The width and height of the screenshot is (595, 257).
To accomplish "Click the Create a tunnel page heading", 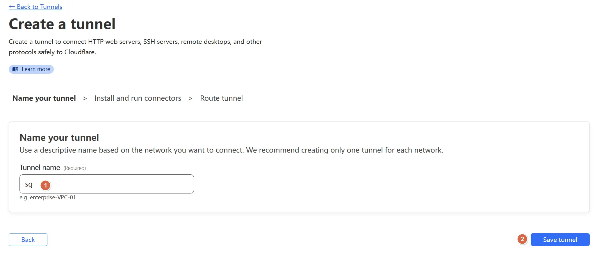I will click(62, 24).
